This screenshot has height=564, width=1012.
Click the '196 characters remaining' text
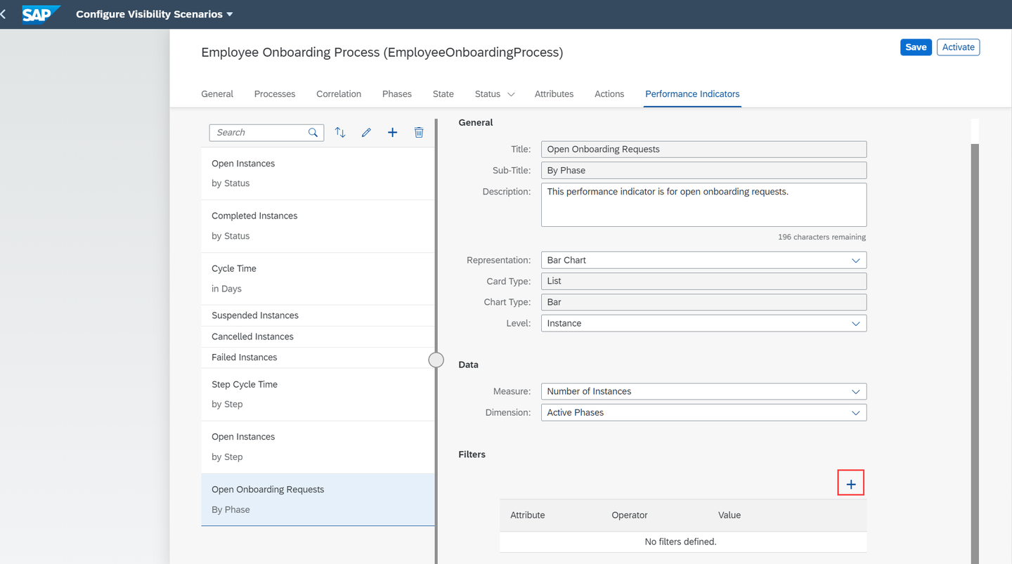coord(822,237)
